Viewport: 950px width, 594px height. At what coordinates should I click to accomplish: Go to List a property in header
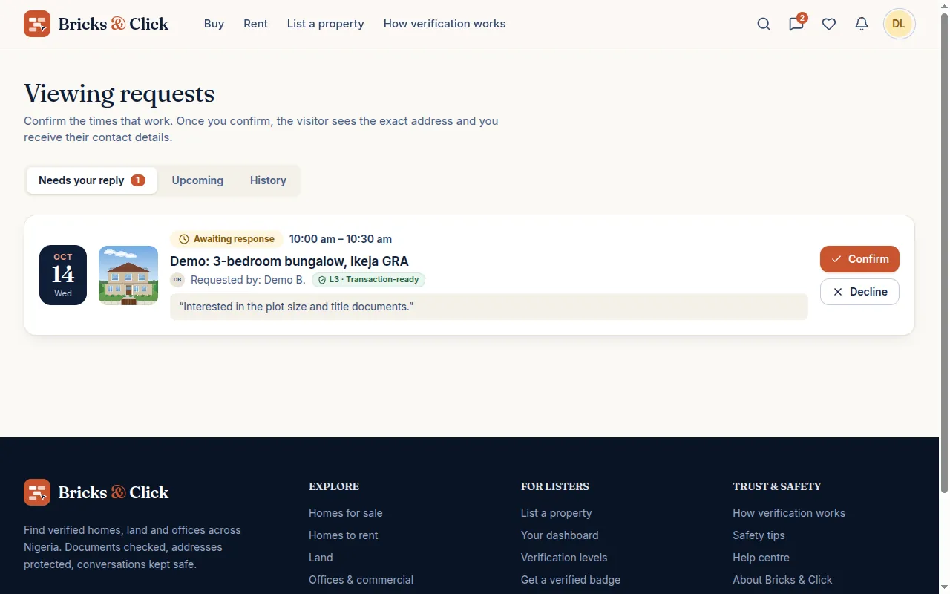click(x=326, y=24)
